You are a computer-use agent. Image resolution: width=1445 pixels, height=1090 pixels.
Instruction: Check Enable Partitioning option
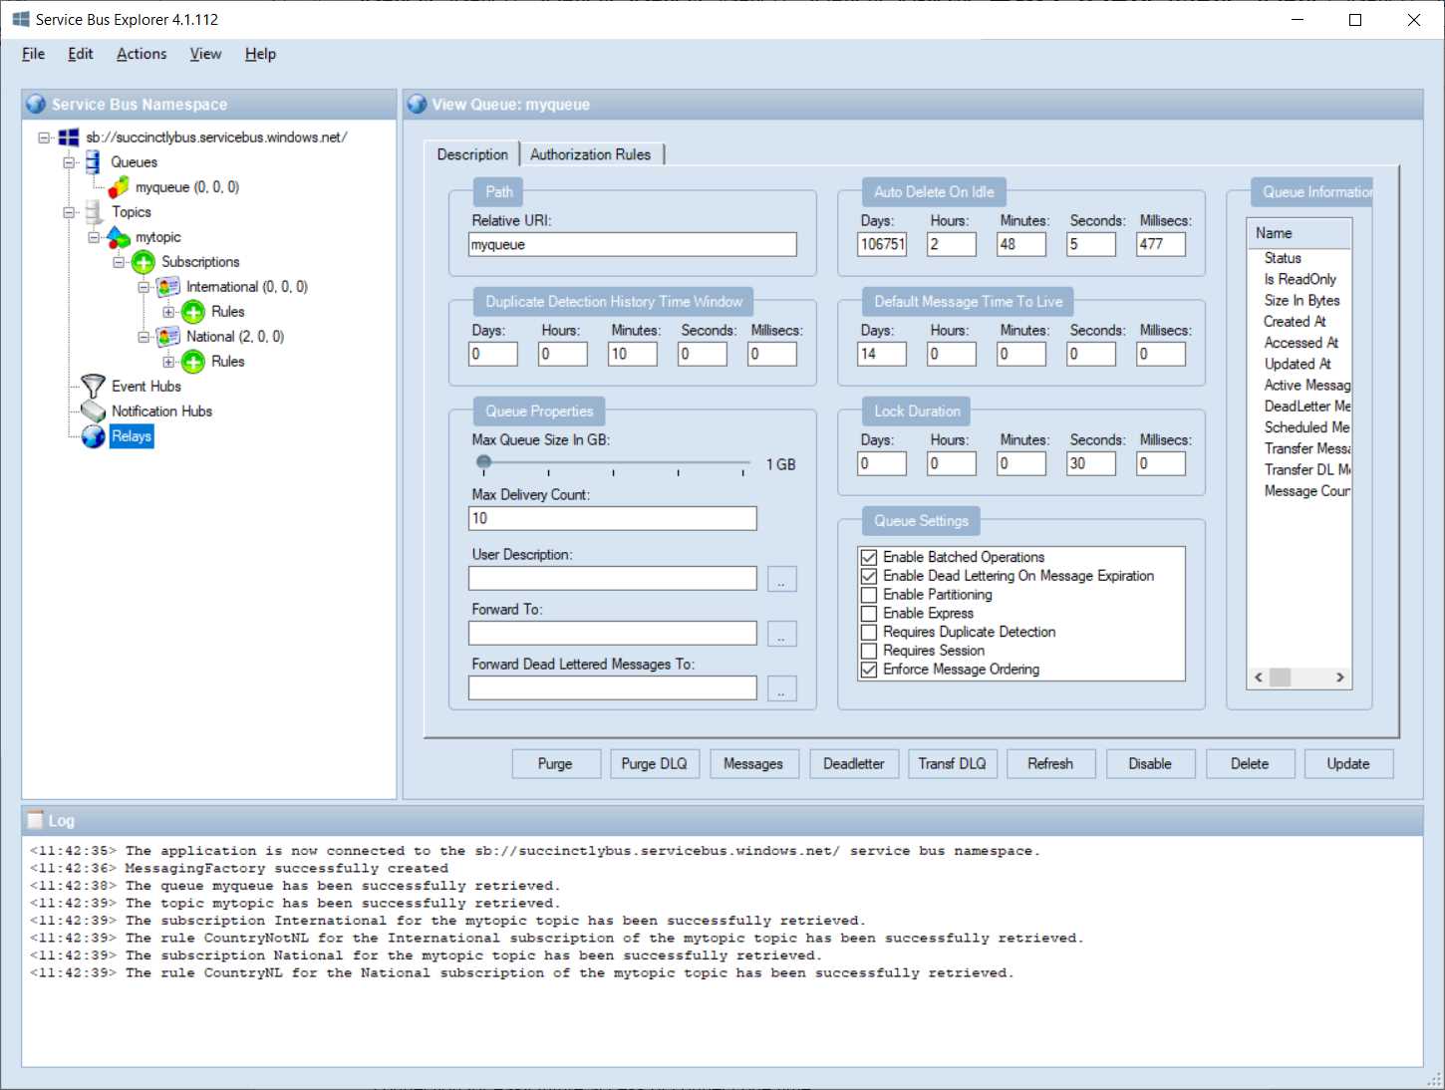tap(869, 595)
